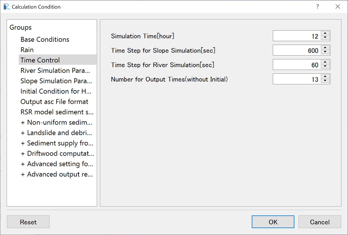Screen dimensions: 348x235
Task: Open Output asc File format group
Action: point(55,102)
